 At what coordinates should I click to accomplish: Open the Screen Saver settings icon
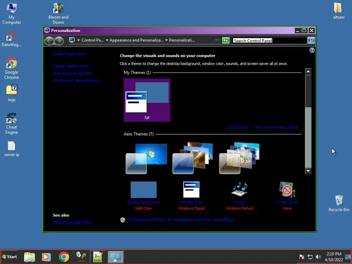coord(287,189)
